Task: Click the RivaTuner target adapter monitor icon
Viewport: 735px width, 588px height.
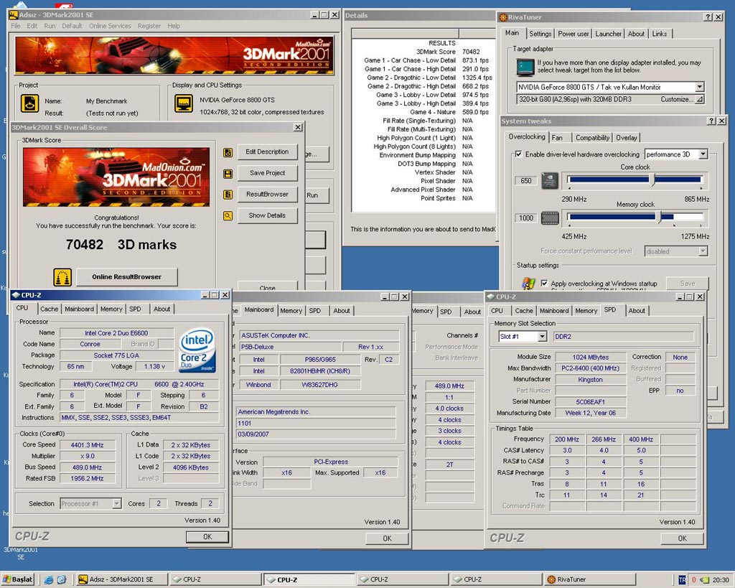Action: click(x=525, y=67)
